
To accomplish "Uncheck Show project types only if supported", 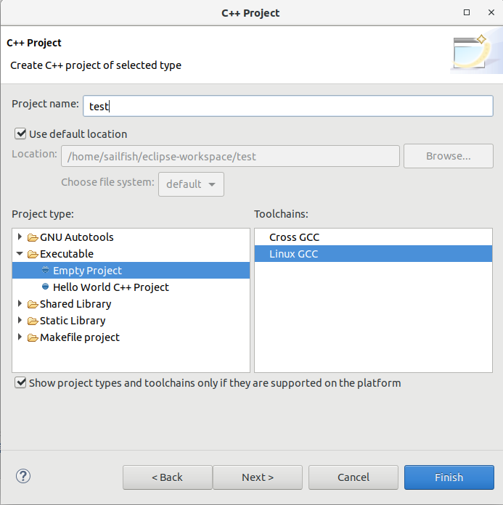I will (20, 382).
